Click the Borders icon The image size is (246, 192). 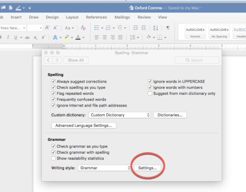click(x=159, y=37)
